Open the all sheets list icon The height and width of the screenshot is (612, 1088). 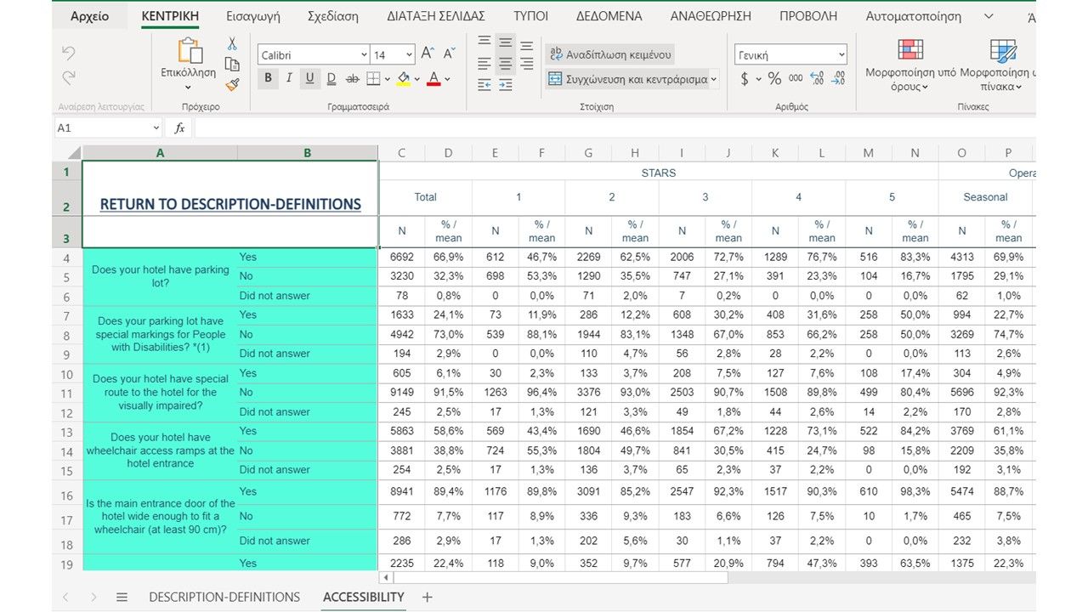coord(122,598)
